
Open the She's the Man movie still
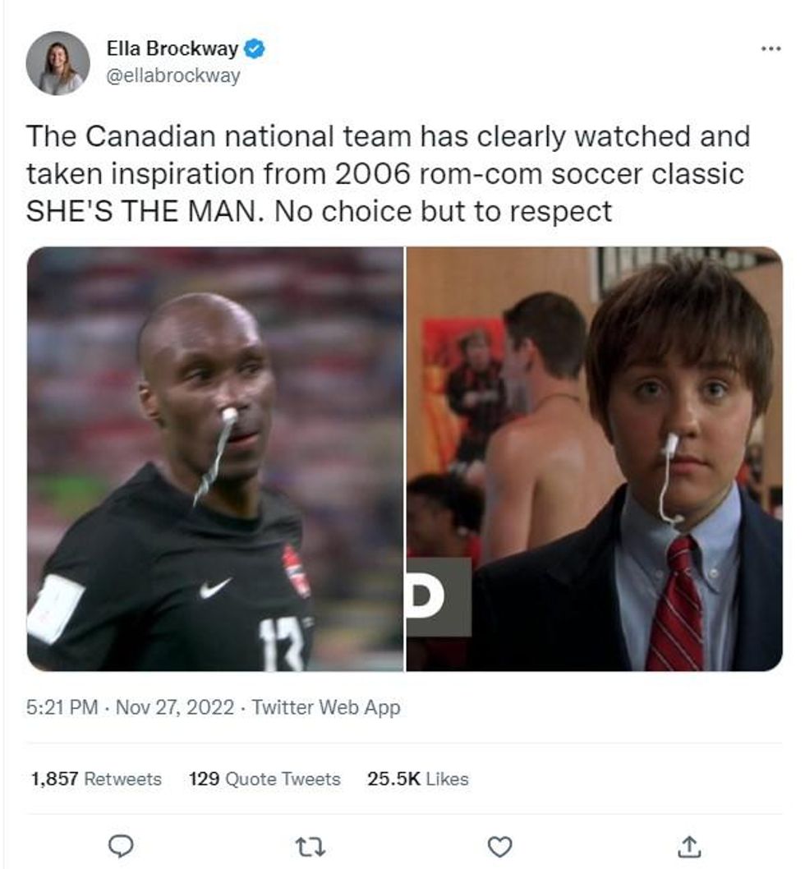[595, 459]
